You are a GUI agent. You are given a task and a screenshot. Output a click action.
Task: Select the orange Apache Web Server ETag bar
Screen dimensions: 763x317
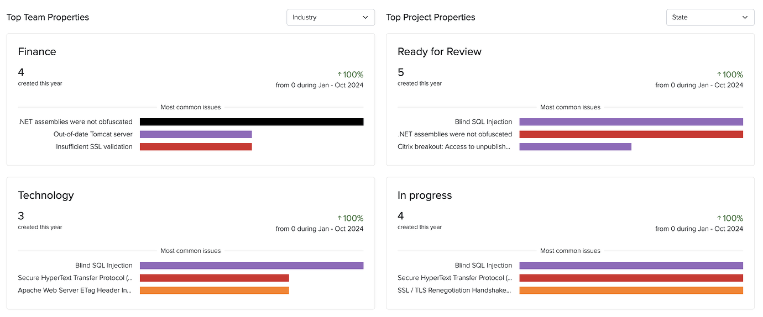(214, 290)
